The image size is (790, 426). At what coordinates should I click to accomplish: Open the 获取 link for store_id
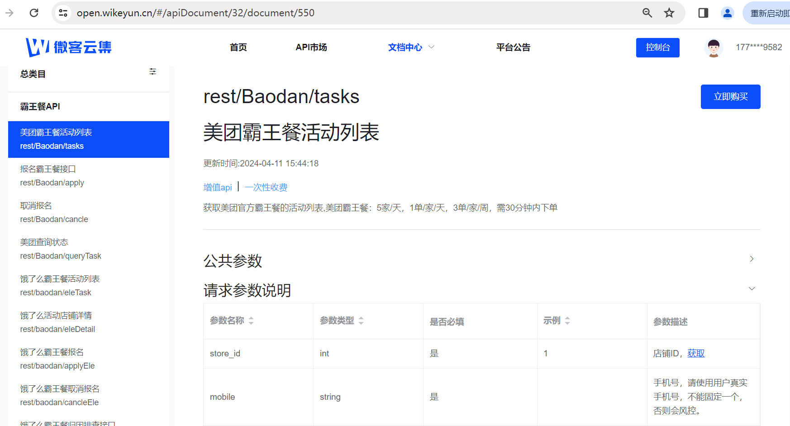[x=696, y=353]
